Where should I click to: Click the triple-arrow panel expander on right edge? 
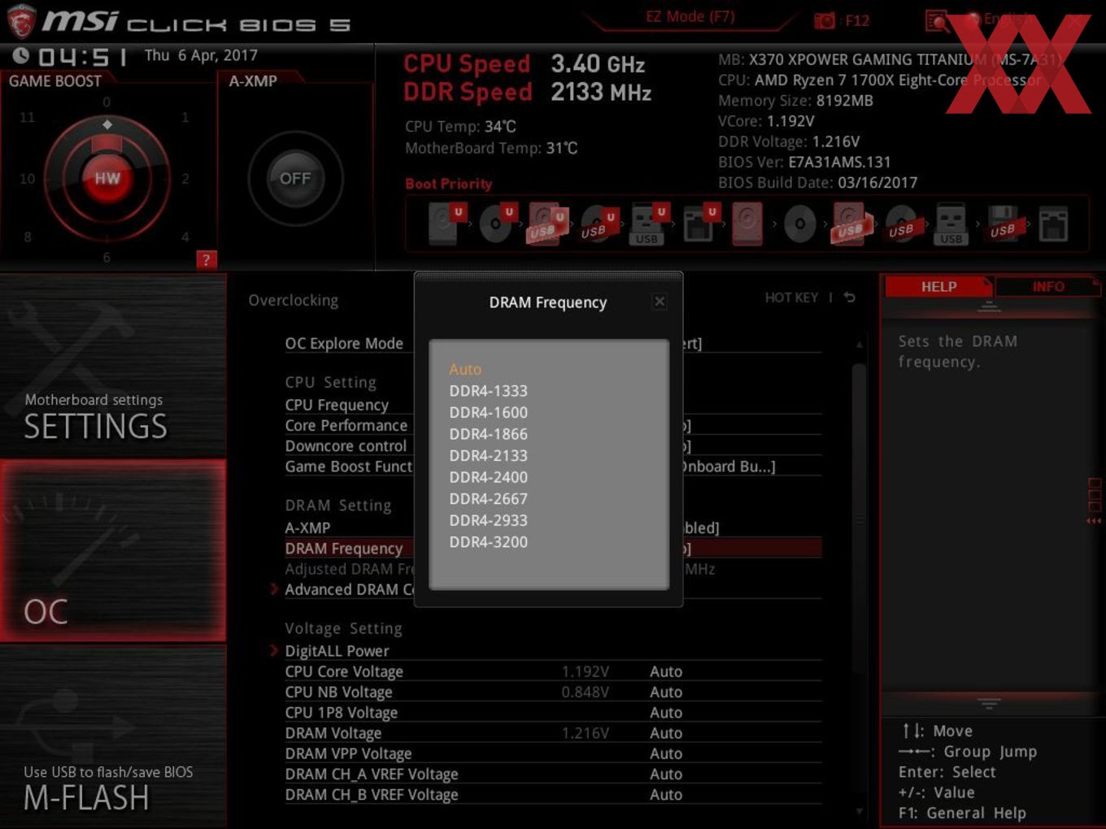[x=1094, y=520]
